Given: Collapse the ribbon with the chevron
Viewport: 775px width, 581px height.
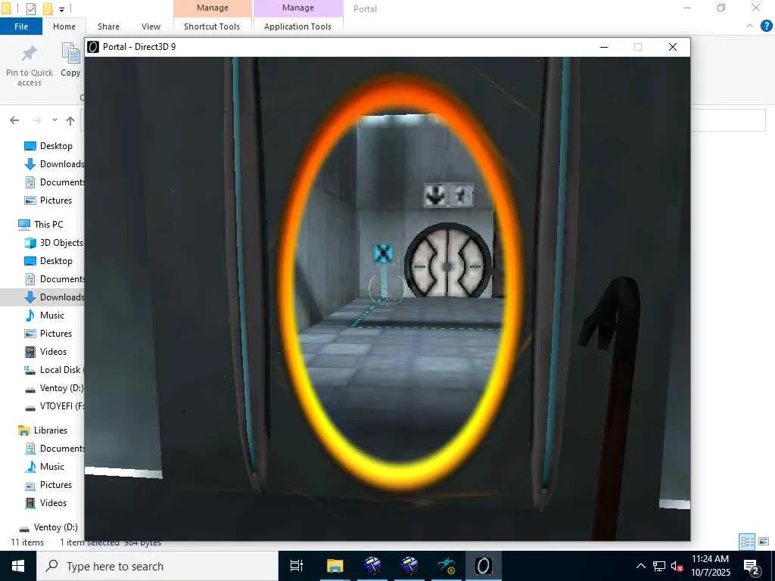Looking at the screenshot, I should pyautogui.click(x=750, y=26).
